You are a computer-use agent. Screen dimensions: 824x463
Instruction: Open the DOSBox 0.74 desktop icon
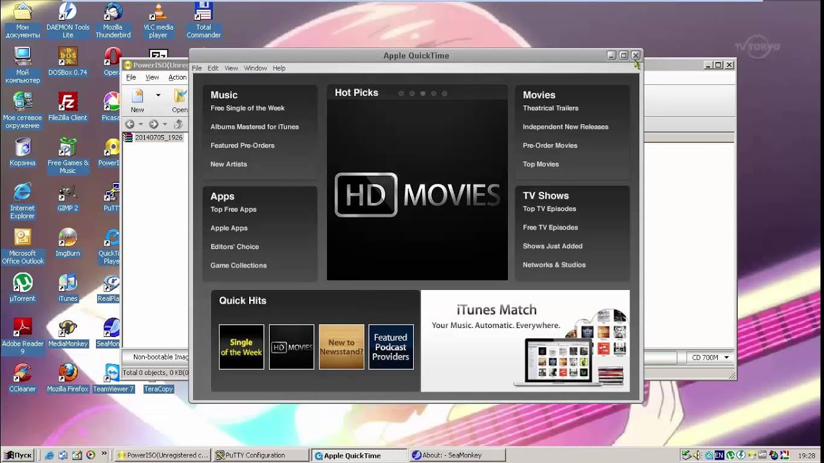(68, 61)
